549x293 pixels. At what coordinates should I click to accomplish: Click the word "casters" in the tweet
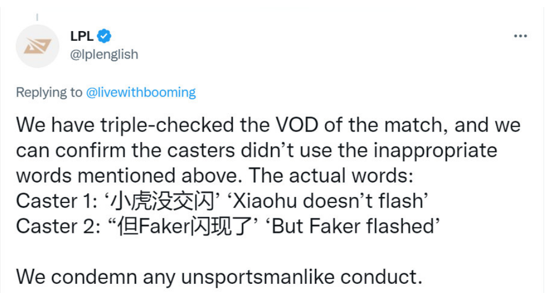(184, 151)
